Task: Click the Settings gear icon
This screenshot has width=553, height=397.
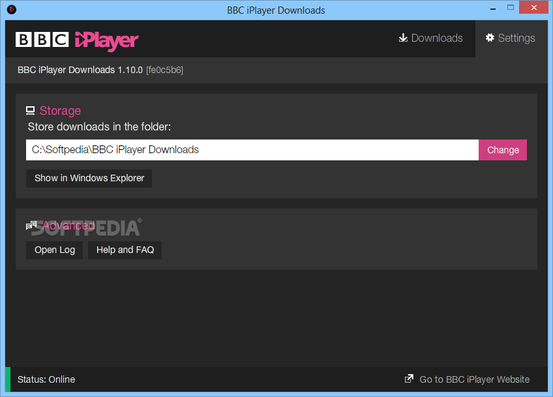Action: (x=490, y=38)
